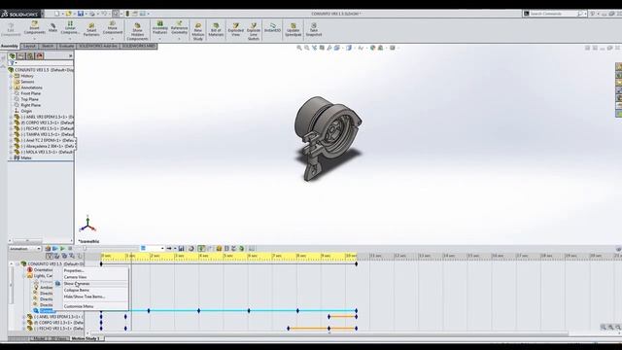Click the Mate tool
The width and height of the screenshot is (622, 350).
pos(52,28)
